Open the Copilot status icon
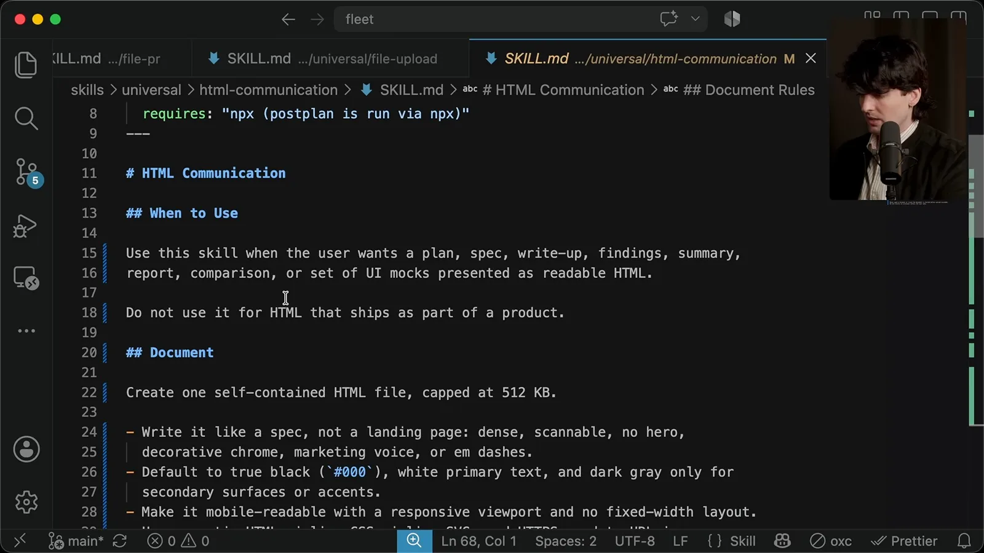 click(x=782, y=541)
